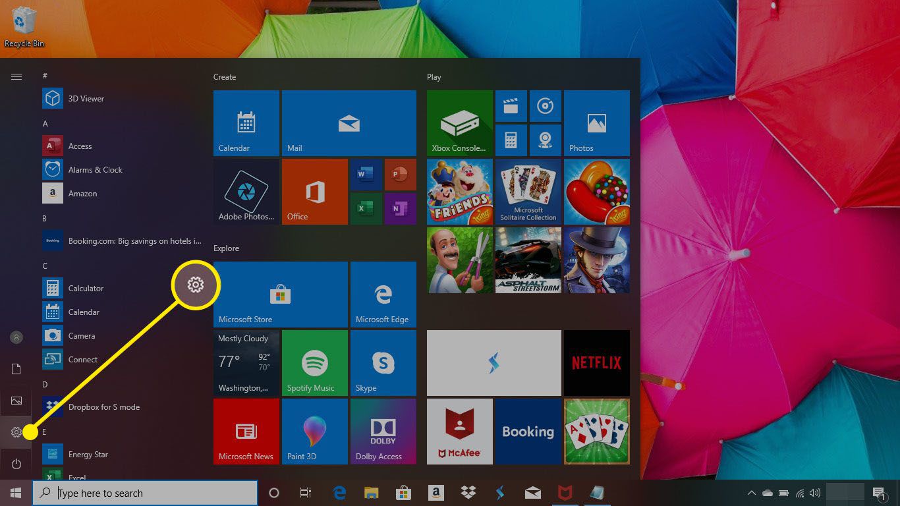Select the Recycle Bin desktop icon
The height and width of the screenshot is (506, 900).
(24, 28)
